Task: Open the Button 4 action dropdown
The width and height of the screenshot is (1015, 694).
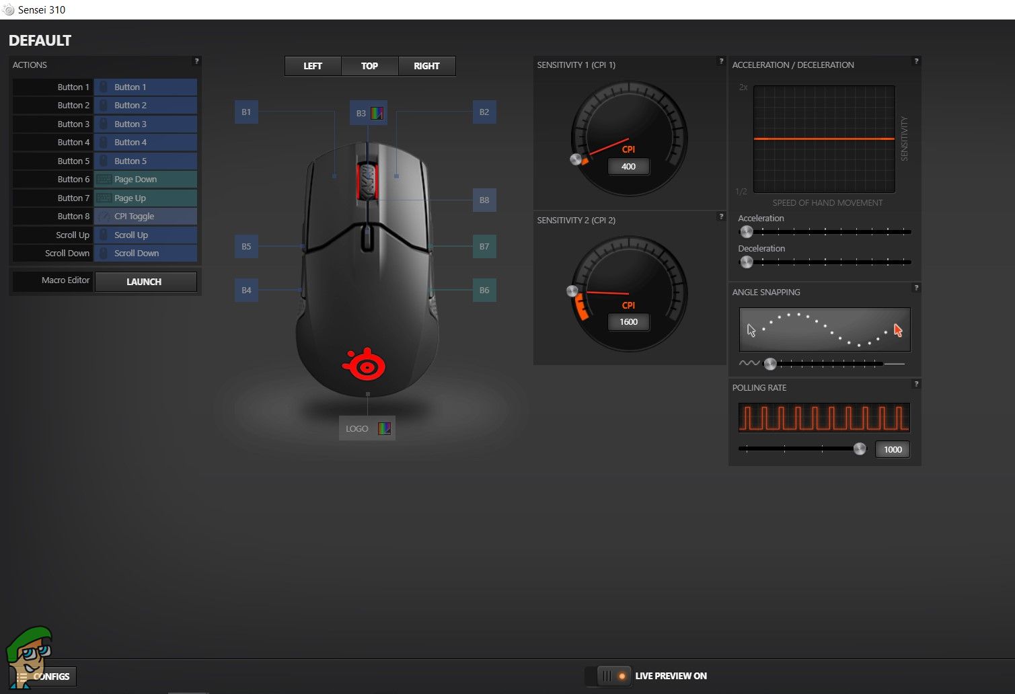Action: click(x=145, y=143)
